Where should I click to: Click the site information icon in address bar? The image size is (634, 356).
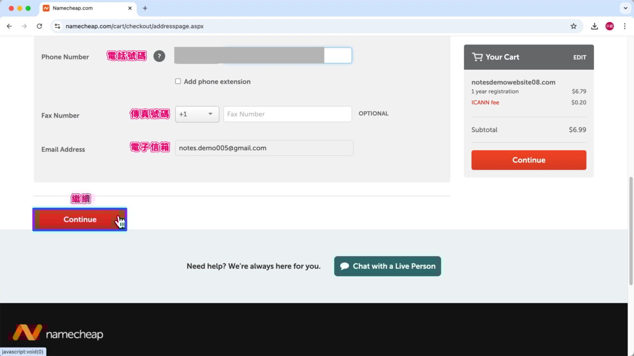click(x=57, y=26)
